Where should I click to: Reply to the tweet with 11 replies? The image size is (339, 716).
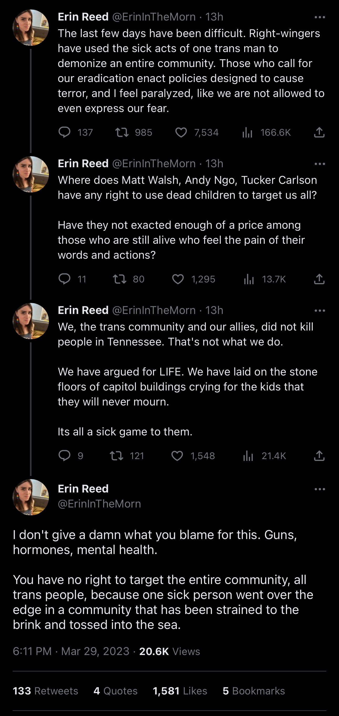(64, 279)
